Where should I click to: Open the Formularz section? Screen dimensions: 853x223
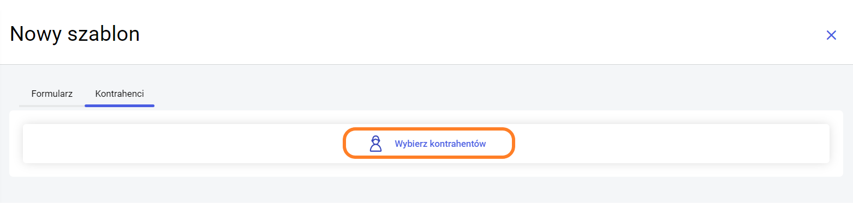[x=52, y=94]
